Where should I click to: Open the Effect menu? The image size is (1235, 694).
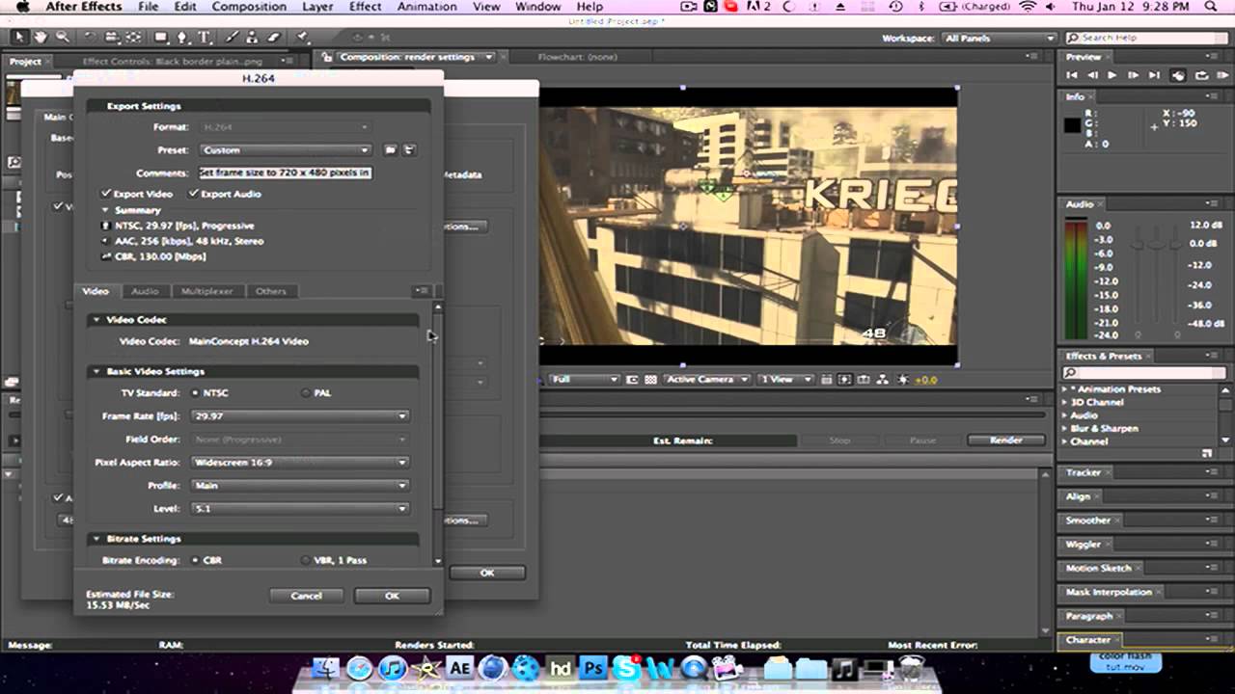pos(365,7)
